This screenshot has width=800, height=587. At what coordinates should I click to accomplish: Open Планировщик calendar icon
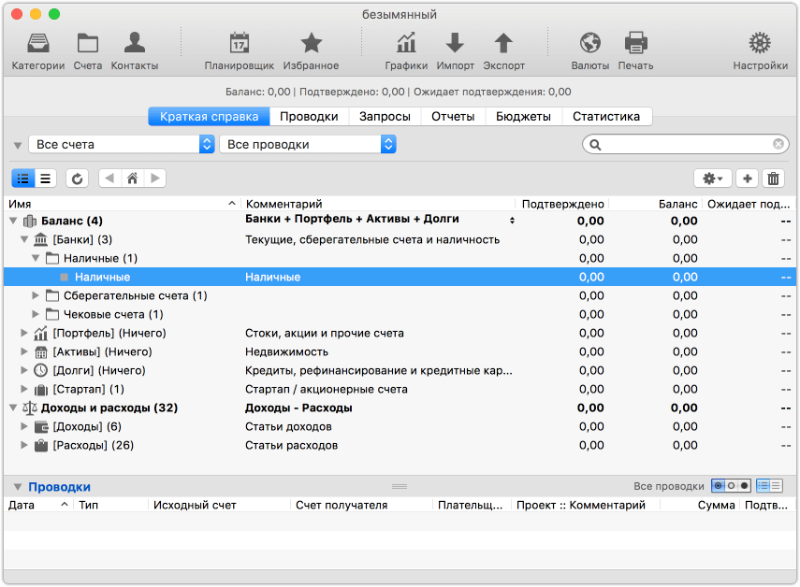[239, 43]
